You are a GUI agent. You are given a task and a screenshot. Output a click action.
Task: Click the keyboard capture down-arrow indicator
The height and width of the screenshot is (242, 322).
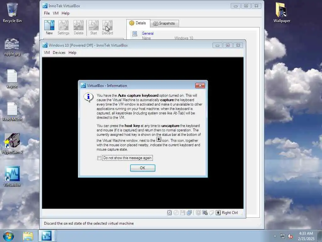[x=218, y=213]
